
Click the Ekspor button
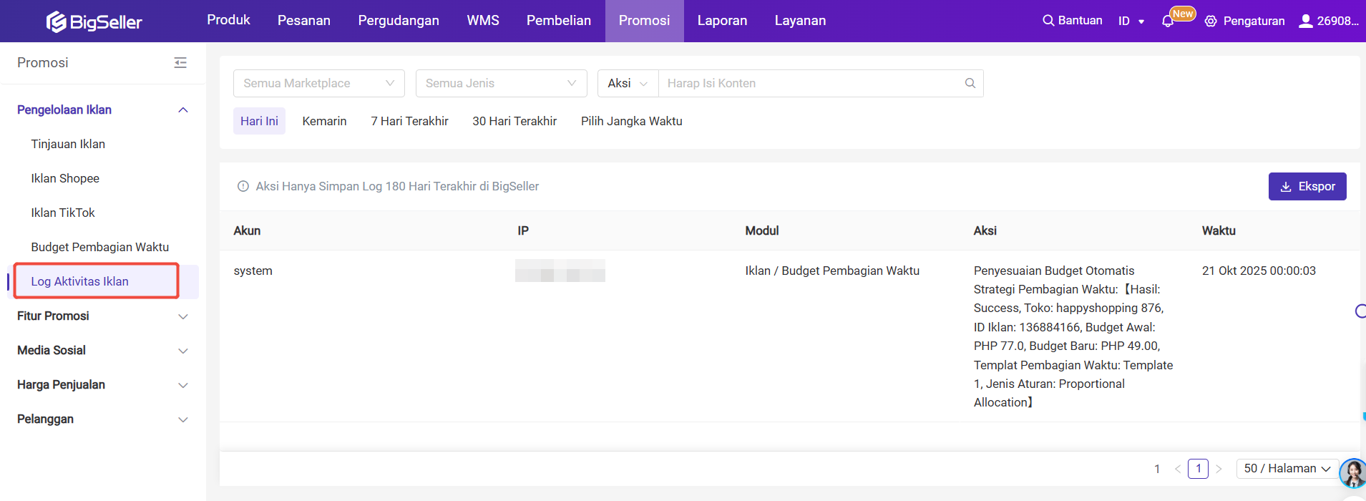pyautogui.click(x=1307, y=186)
